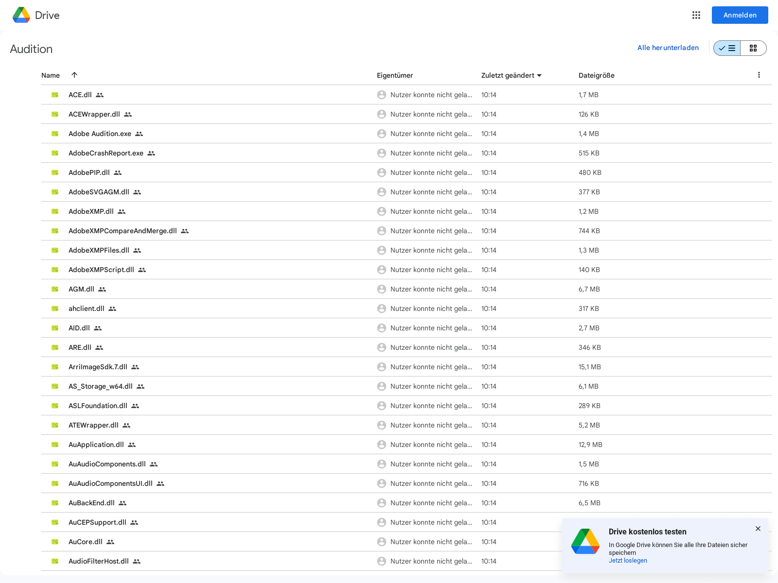Click the file icon of AdobeXMPCompareAndMerge.dll
Image resolution: width=778 pixels, height=583 pixels.
55,231
